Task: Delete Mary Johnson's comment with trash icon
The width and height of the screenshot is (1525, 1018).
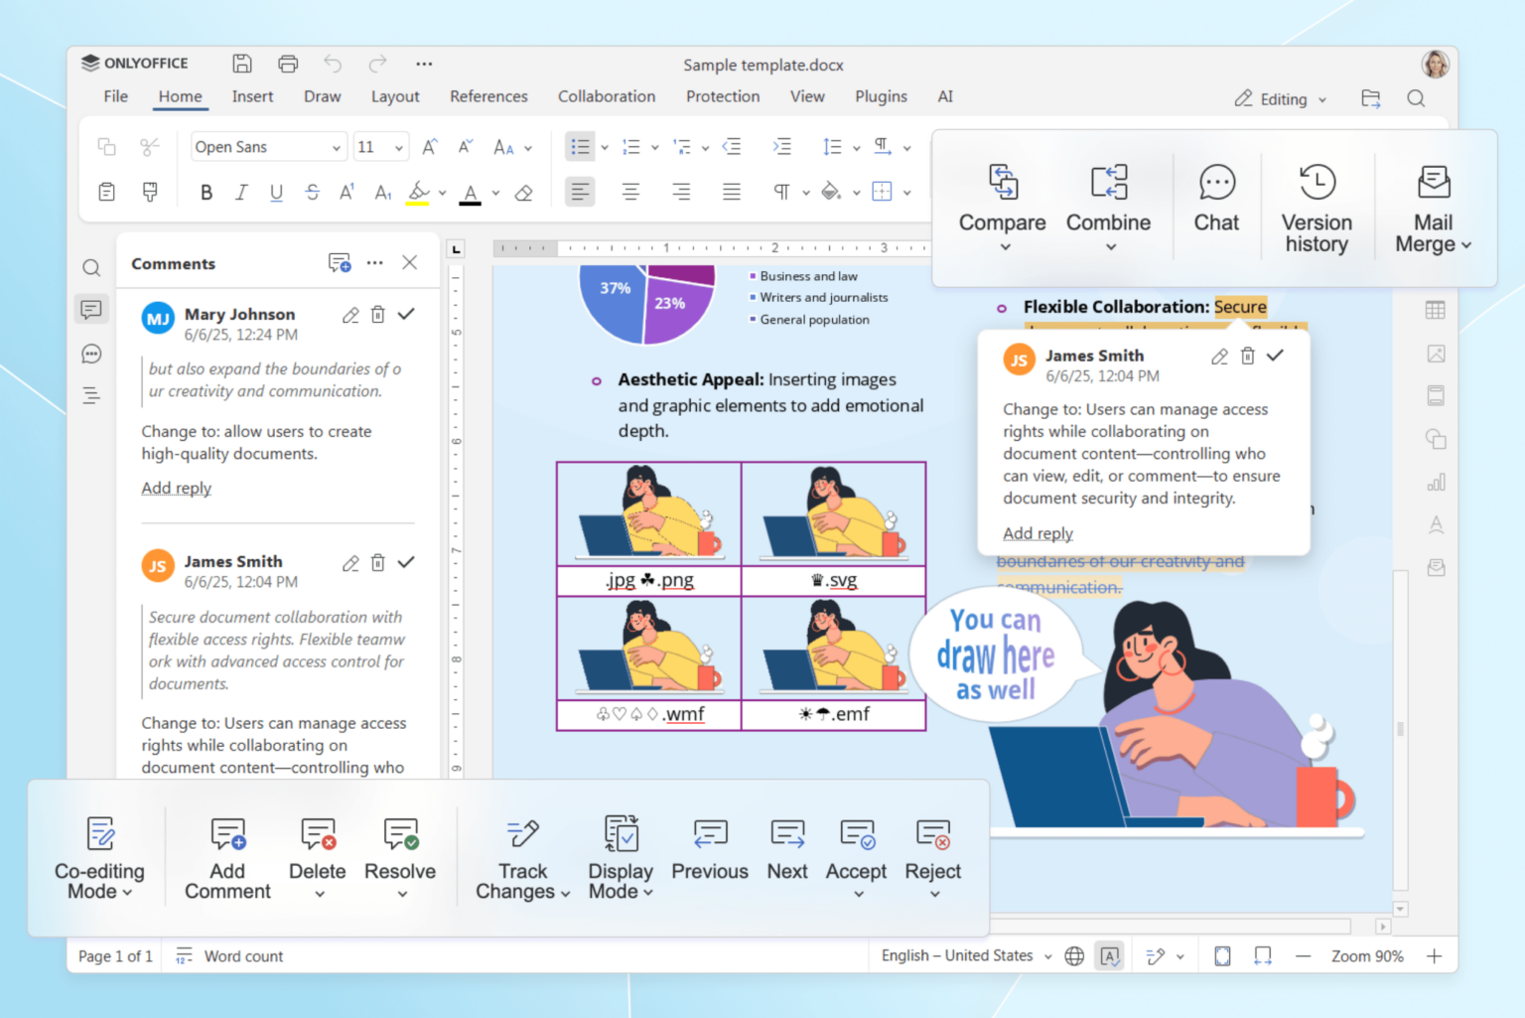Action: 378,315
